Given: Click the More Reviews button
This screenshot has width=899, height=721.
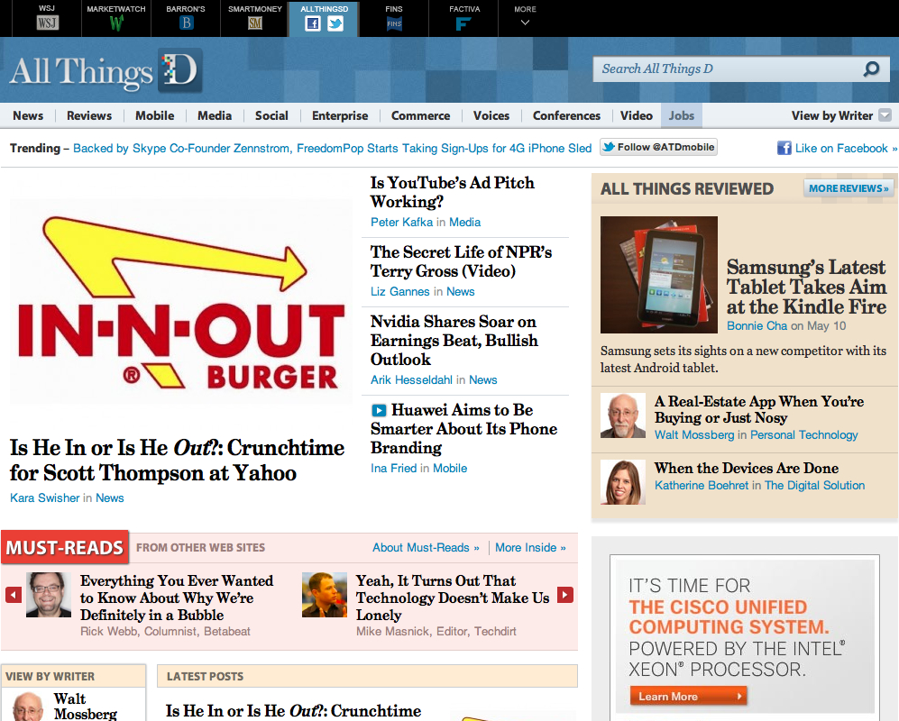Looking at the screenshot, I should [849, 188].
